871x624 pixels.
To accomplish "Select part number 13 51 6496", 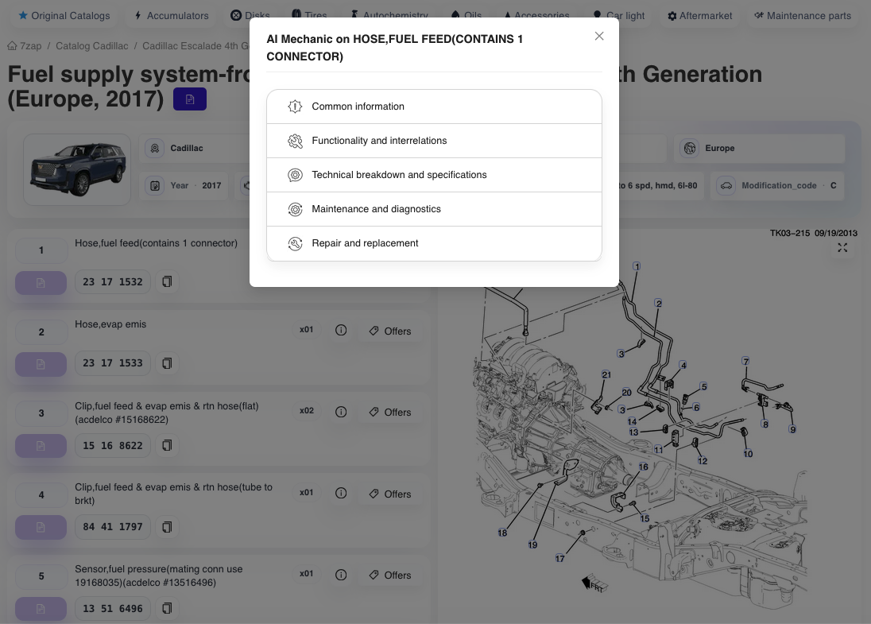I will click(113, 608).
